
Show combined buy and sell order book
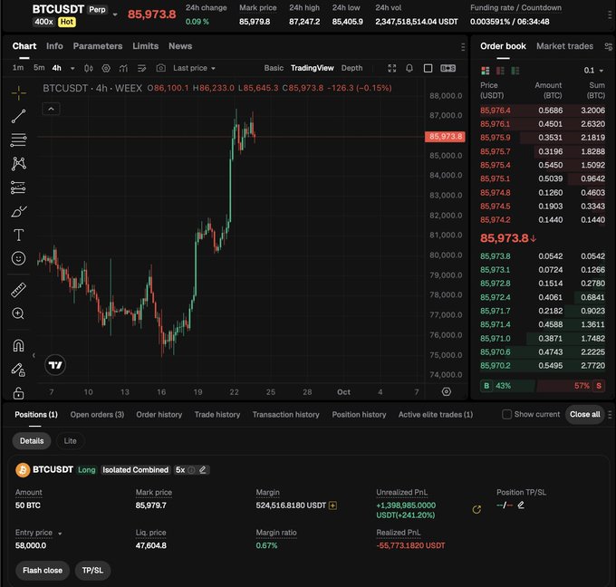tap(486, 71)
